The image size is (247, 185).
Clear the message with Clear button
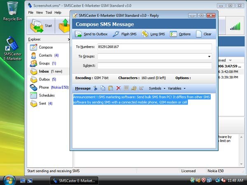click(204, 34)
